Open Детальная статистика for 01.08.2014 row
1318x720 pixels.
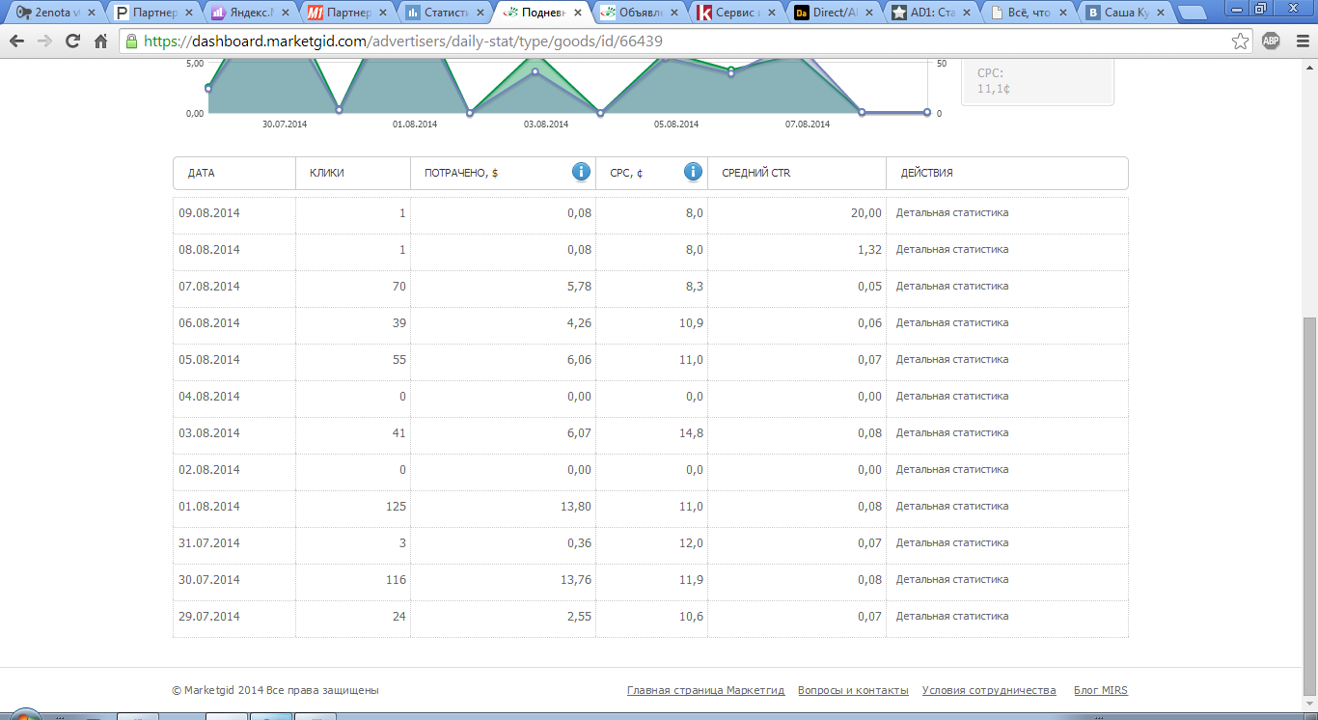(x=952, y=506)
